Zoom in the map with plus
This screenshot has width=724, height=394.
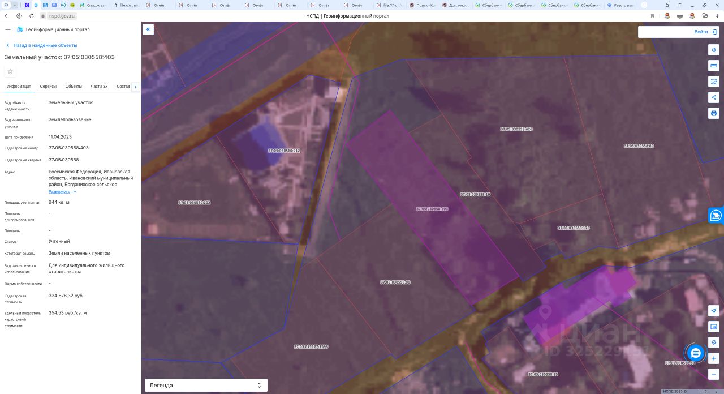click(714, 358)
